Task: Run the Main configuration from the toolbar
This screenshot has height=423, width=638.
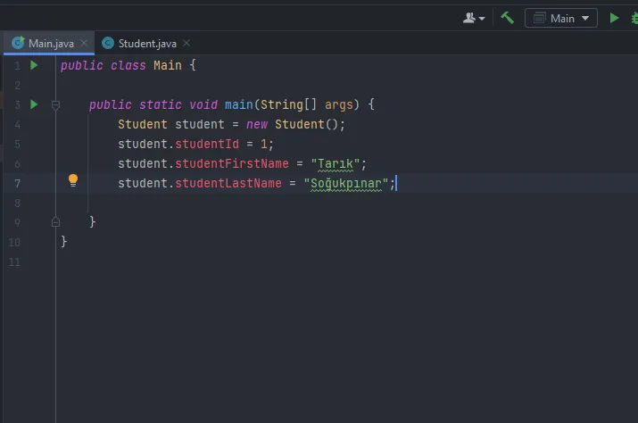Action: click(614, 18)
